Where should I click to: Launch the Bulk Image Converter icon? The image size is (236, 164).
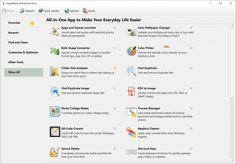pos(54,51)
